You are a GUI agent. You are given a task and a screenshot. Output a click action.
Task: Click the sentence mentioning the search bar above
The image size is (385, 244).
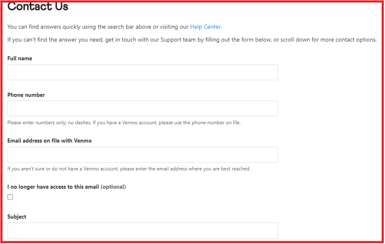click(x=114, y=27)
